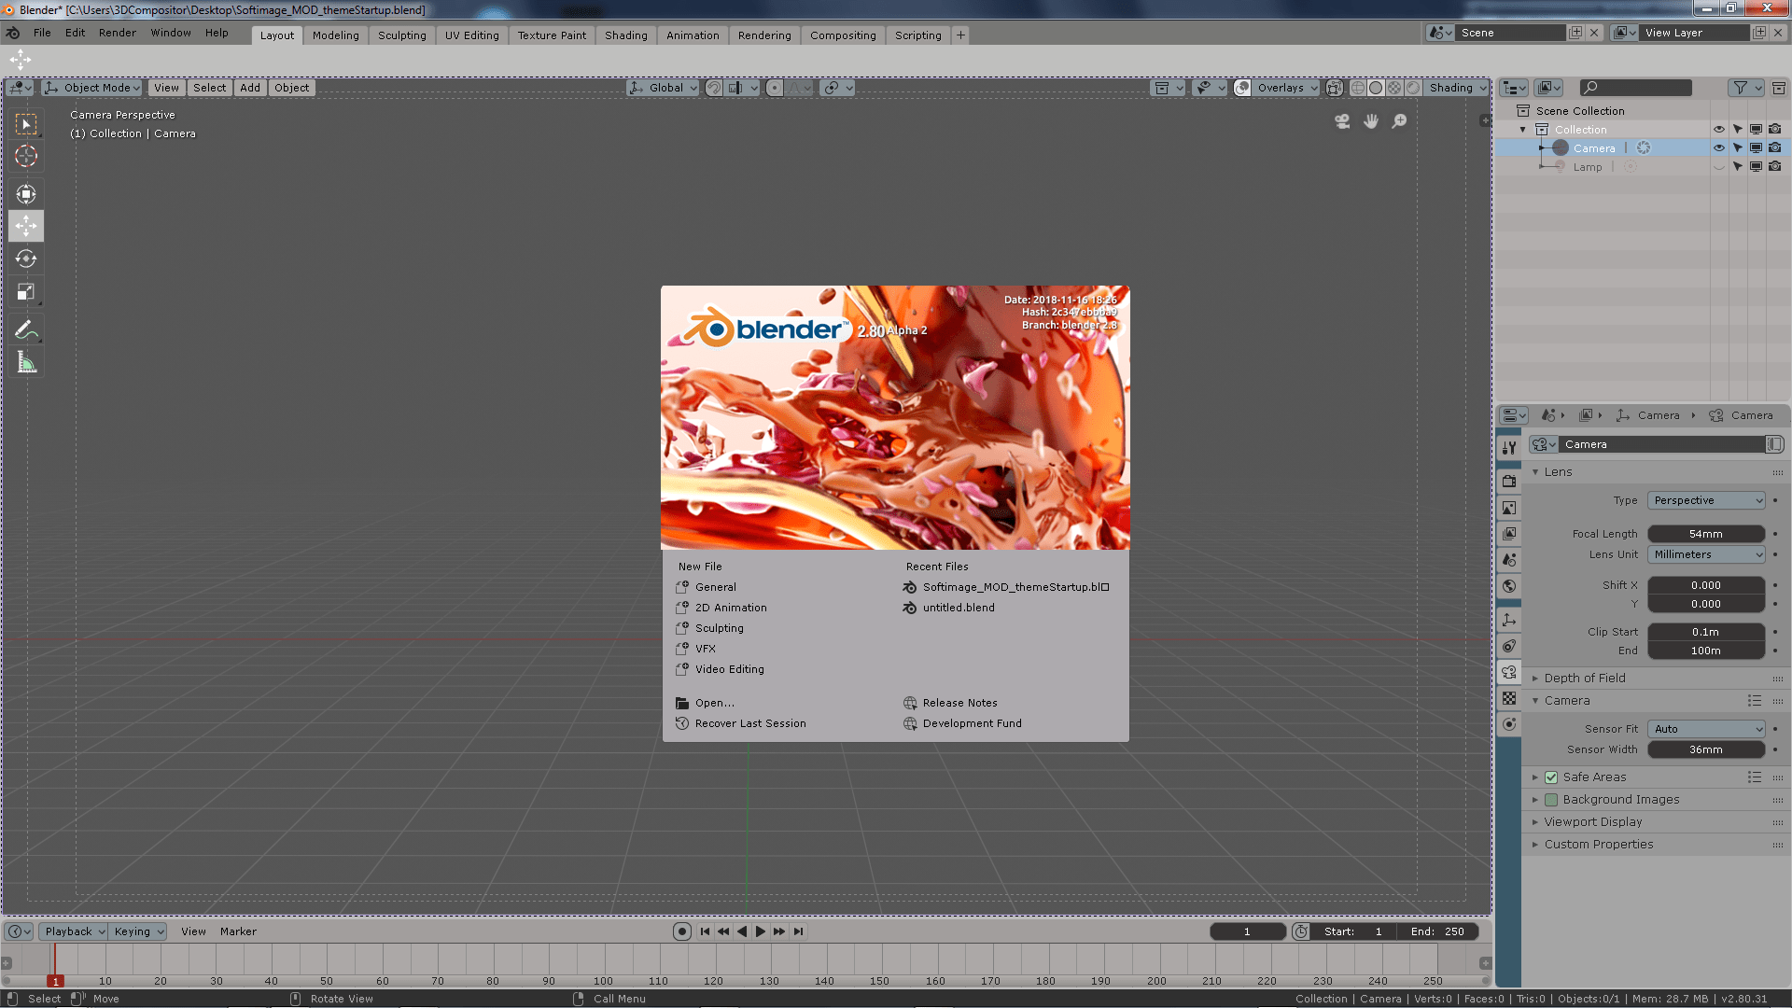This screenshot has height=1008, width=1792.
Task: Open the Sensor Fit Auto dropdown
Action: tap(1705, 729)
